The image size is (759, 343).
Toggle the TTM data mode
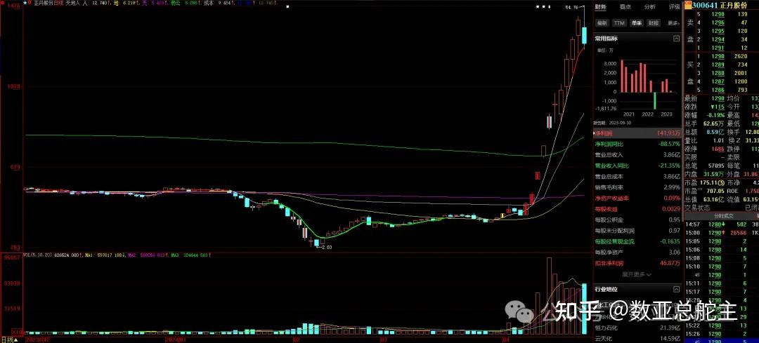[x=618, y=22]
